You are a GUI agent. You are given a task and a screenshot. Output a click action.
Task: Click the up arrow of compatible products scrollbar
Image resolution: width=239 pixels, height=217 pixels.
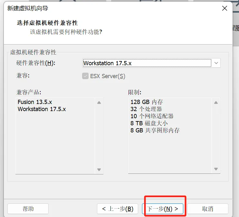pos(99,103)
